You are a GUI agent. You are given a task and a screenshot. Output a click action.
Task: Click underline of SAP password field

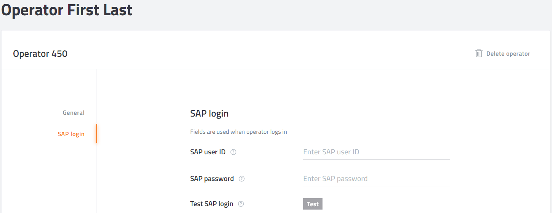point(377,186)
